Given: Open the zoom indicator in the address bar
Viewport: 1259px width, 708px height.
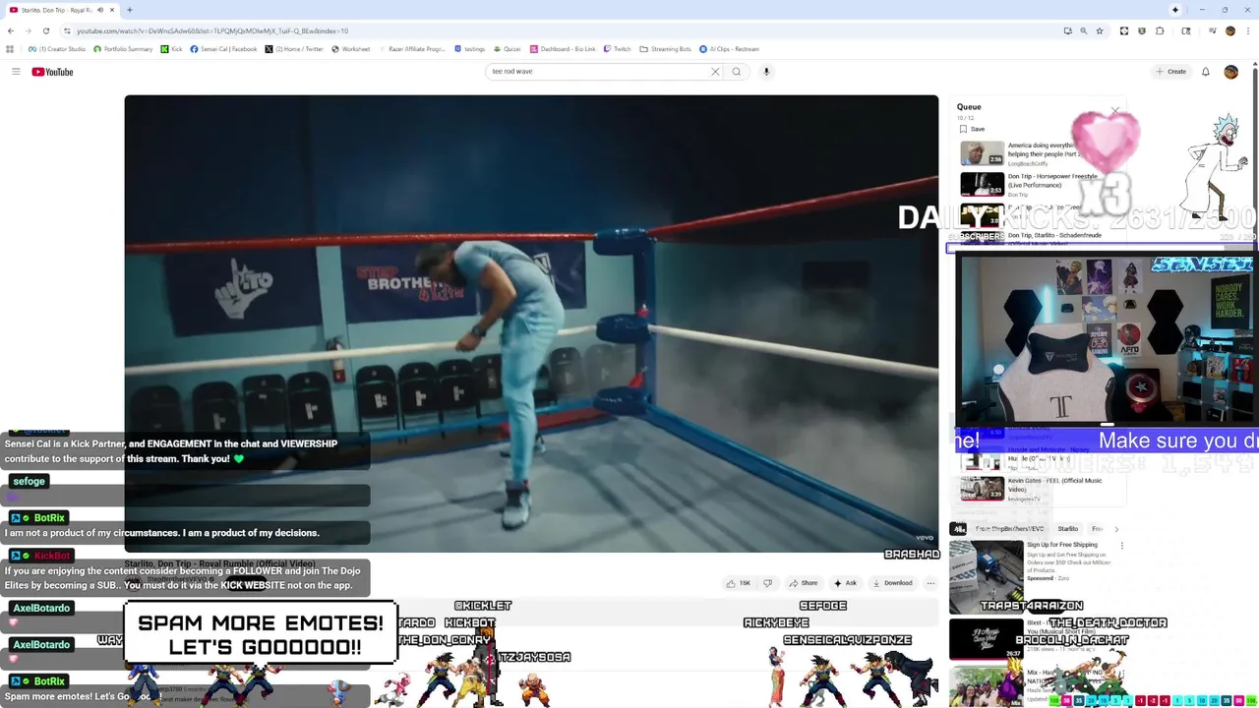Looking at the screenshot, I should [x=1083, y=30].
